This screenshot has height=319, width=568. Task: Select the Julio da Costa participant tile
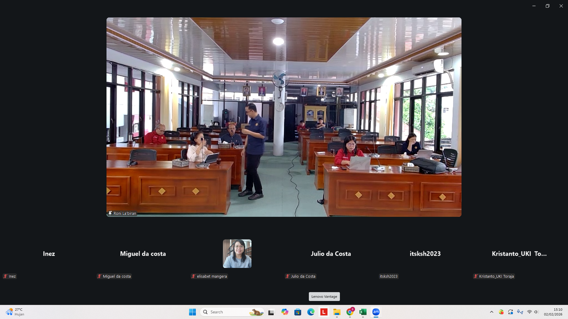coord(331,254)
